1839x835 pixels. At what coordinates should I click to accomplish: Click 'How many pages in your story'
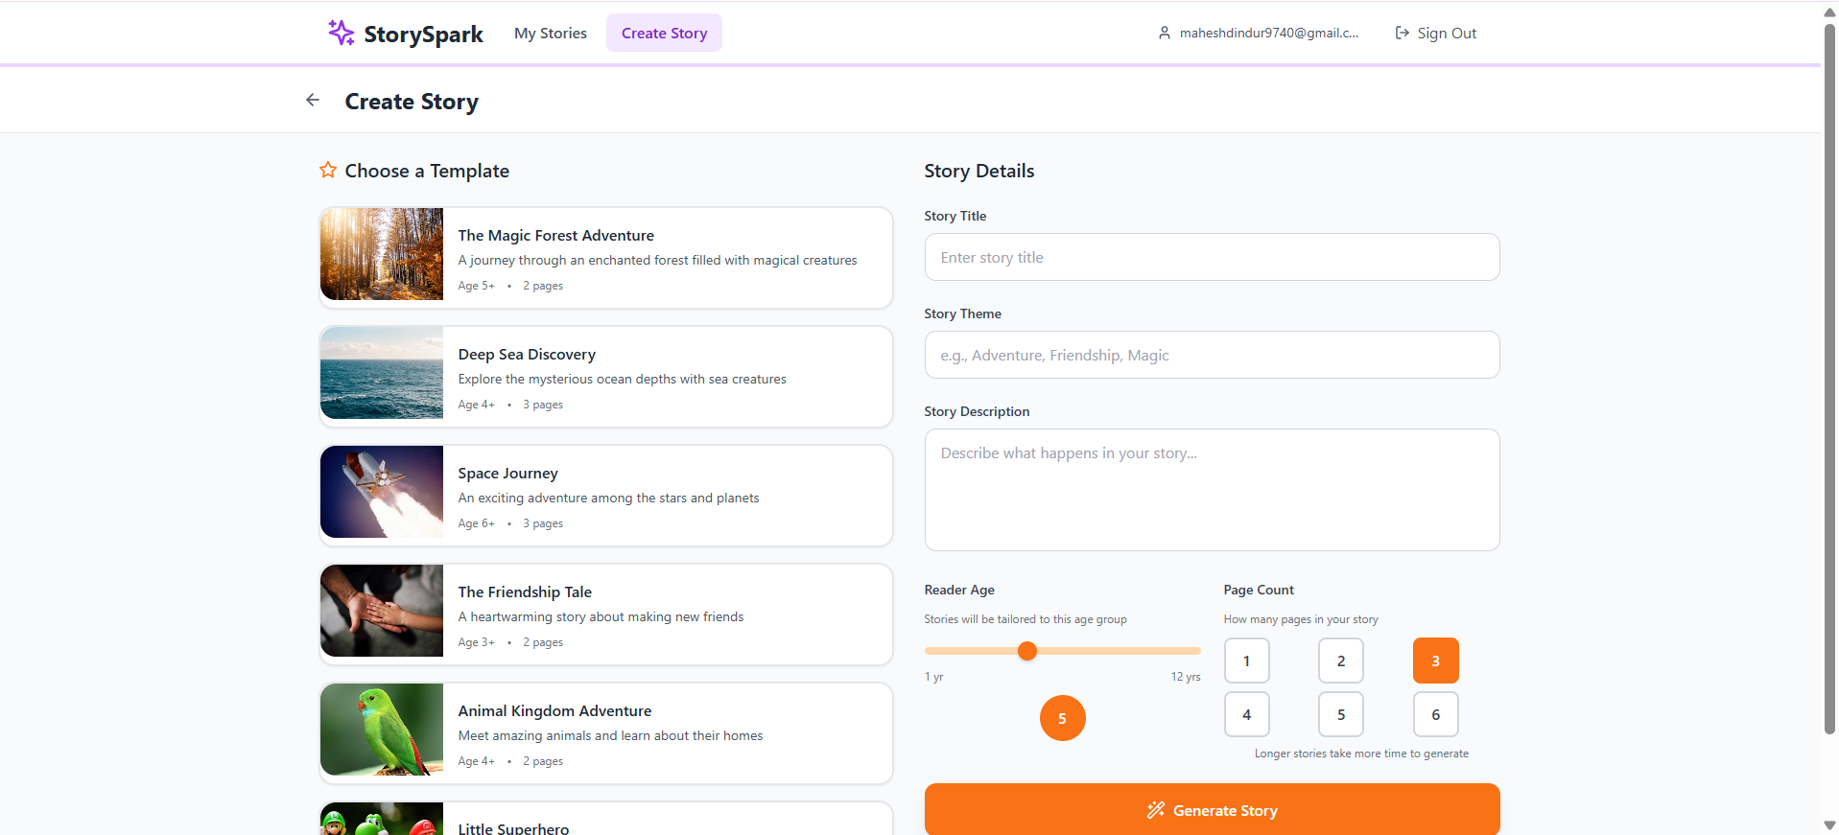point(1301,619)
